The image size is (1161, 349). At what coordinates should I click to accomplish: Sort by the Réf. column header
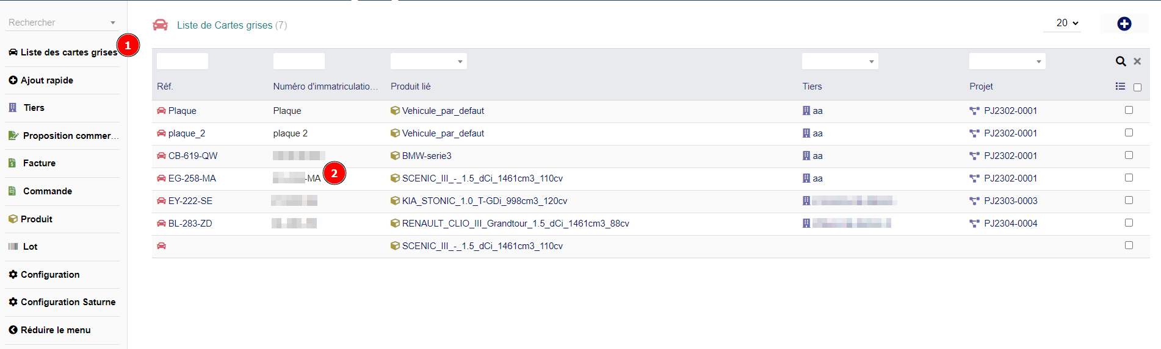[165, 86]
